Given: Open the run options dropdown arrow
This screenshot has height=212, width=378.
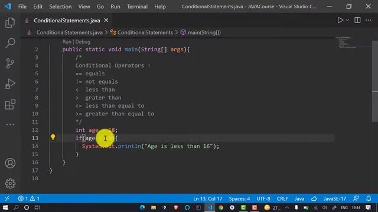Looking at the screenshot, I should (x=347, y=21).
